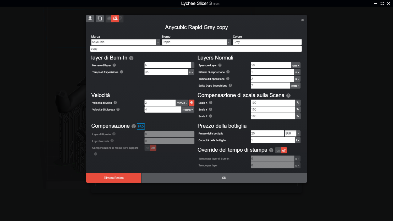The width and height of the screenshot is (393, 221).
Task: Click help icon next to Velocità di Salita
Action: click(x=115, y=103)
